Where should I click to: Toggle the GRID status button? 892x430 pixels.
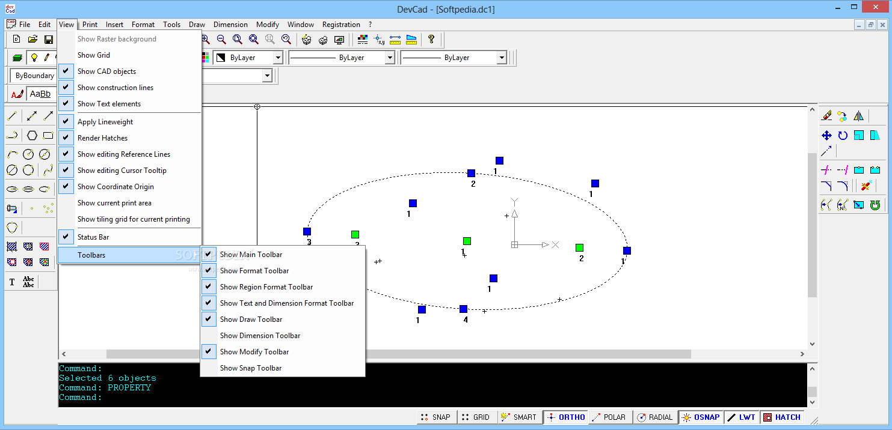(476, 417)
